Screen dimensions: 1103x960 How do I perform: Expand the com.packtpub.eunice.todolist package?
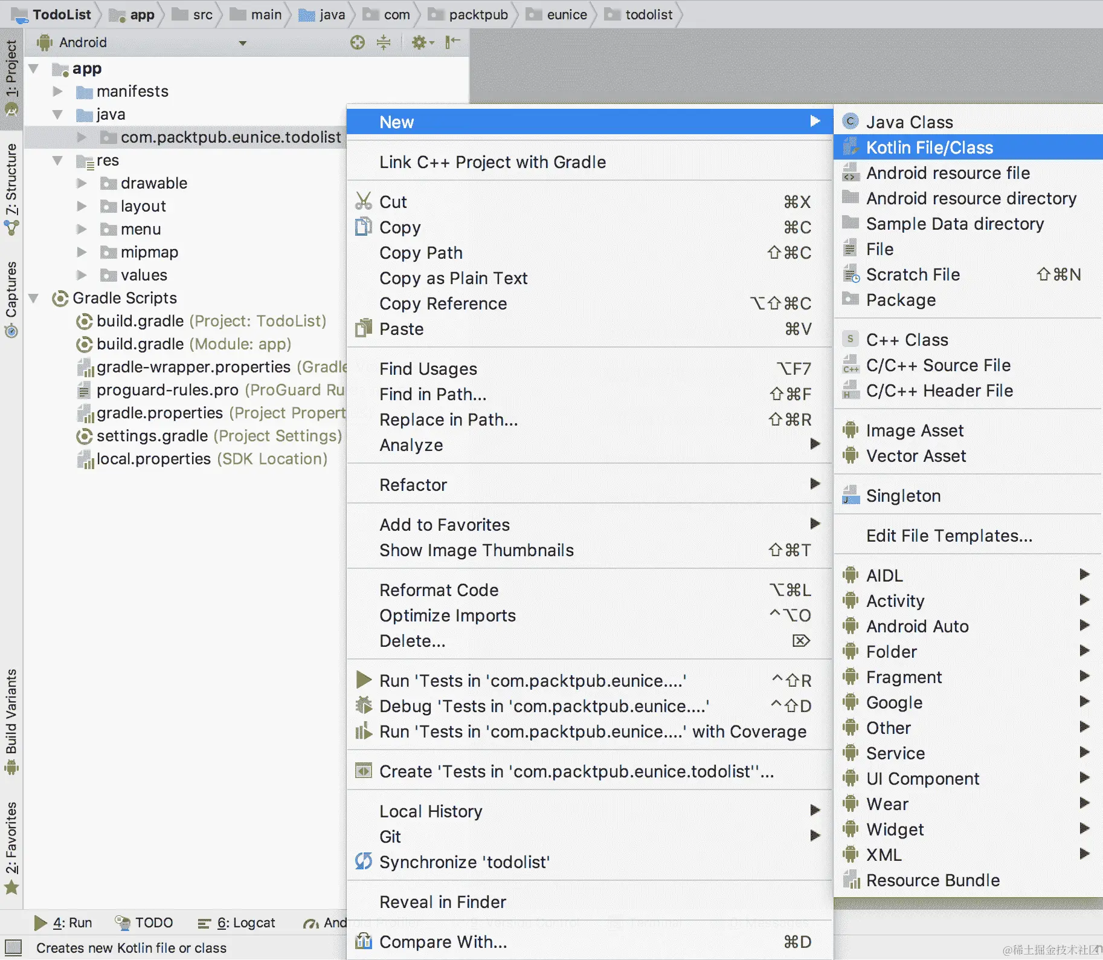point(82,137)
